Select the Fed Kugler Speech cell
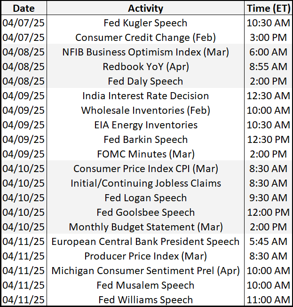293x307 pixels. click(145, 23)
